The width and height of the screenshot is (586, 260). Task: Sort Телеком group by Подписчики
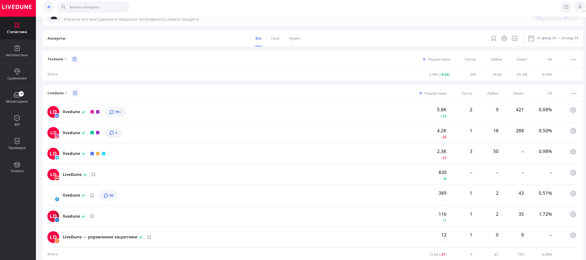pyautogui.click(x=436, y=59)
